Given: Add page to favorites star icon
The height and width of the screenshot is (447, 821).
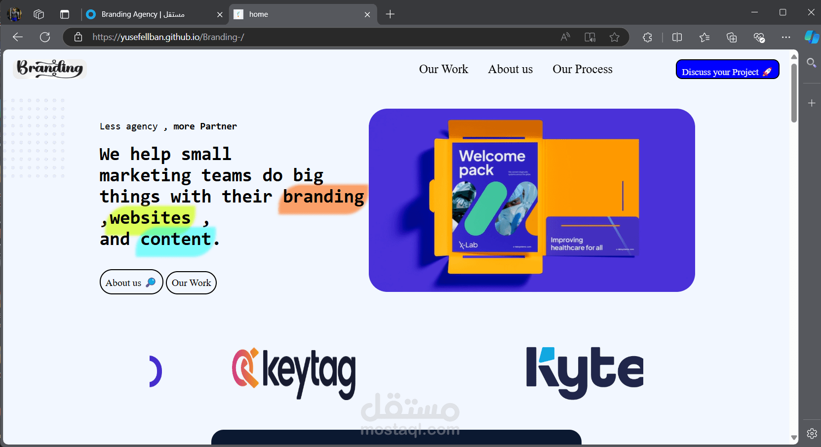Looking at the screenshot, I should pos(614,37).
